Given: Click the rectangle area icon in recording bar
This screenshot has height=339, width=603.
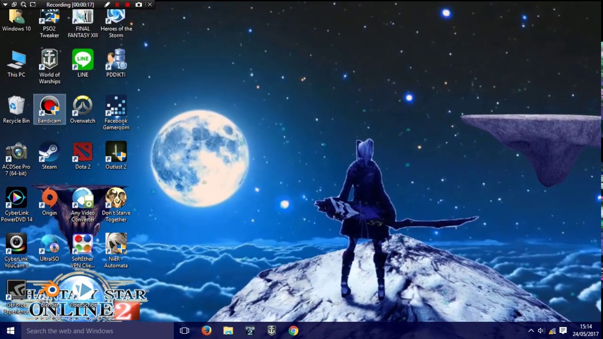Looking at the screenshot, I should [33, 5].
